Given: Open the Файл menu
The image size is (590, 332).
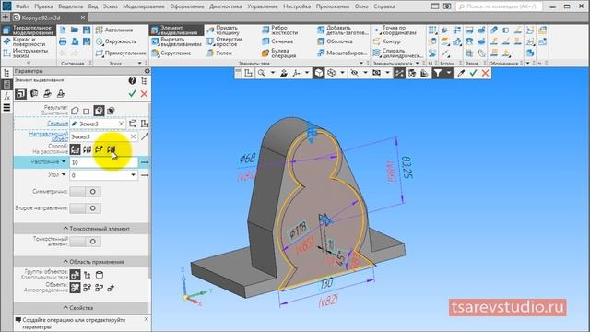Looking at the screenshot, I should (x=22, y=6).
